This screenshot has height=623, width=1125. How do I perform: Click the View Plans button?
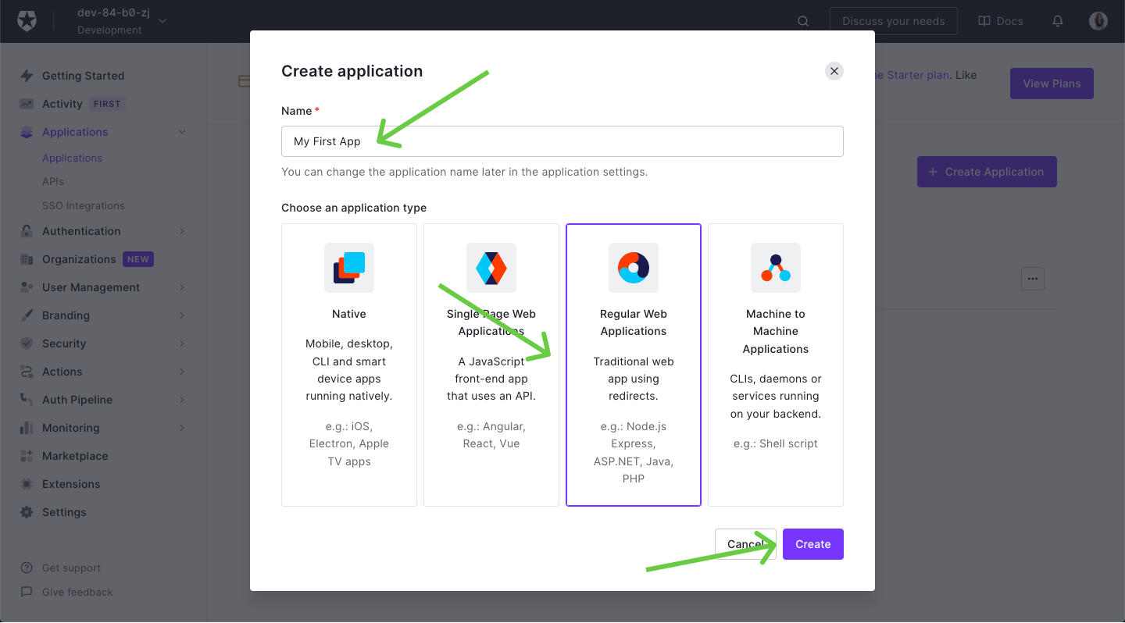click(x=1052, y=84)
